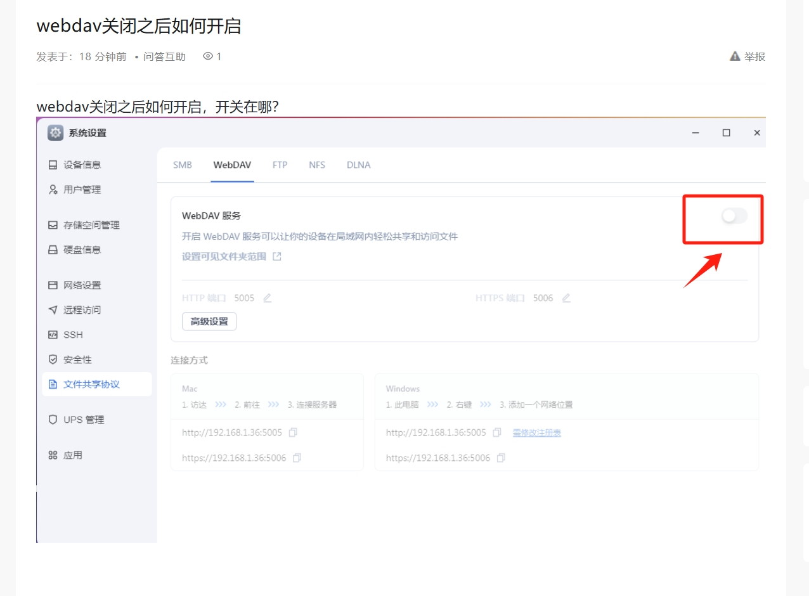
Task: Click the 用户管理 person icon
Action: (x=53, y=190)
